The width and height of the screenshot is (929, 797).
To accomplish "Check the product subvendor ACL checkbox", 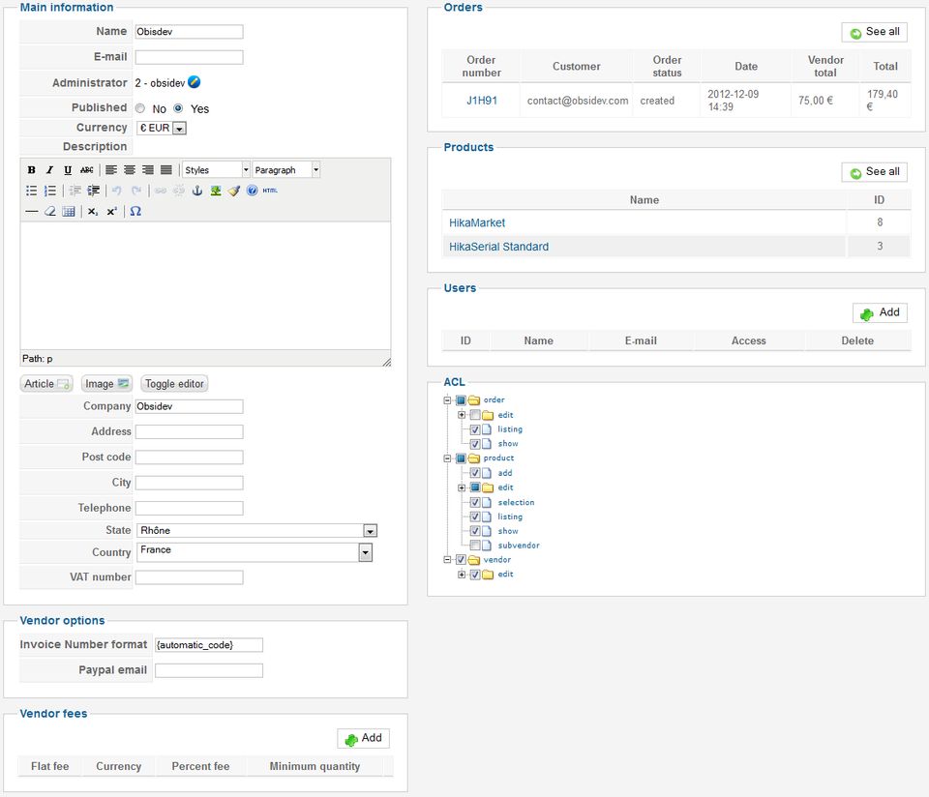I will [x=475, y=546].
